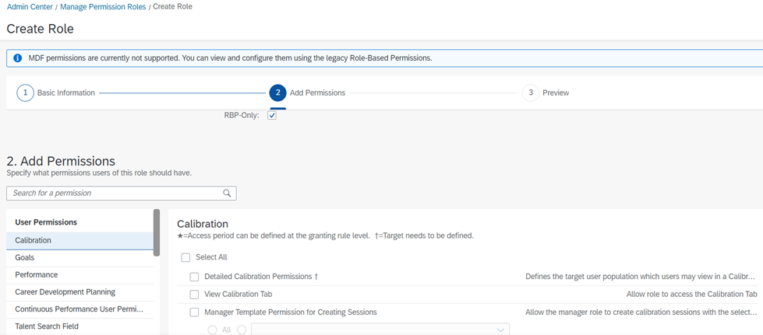Go to Manage Permission Roles breadcrumb

pos(103,7)
